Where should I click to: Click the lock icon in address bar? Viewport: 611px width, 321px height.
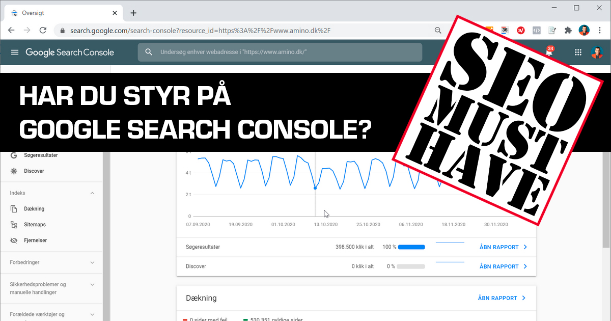63,31
